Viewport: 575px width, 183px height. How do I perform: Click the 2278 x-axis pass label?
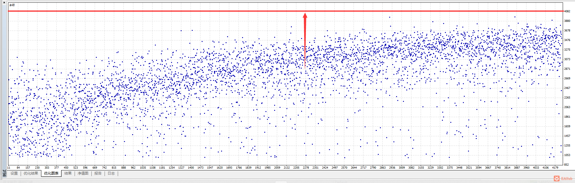click(306, 168)
